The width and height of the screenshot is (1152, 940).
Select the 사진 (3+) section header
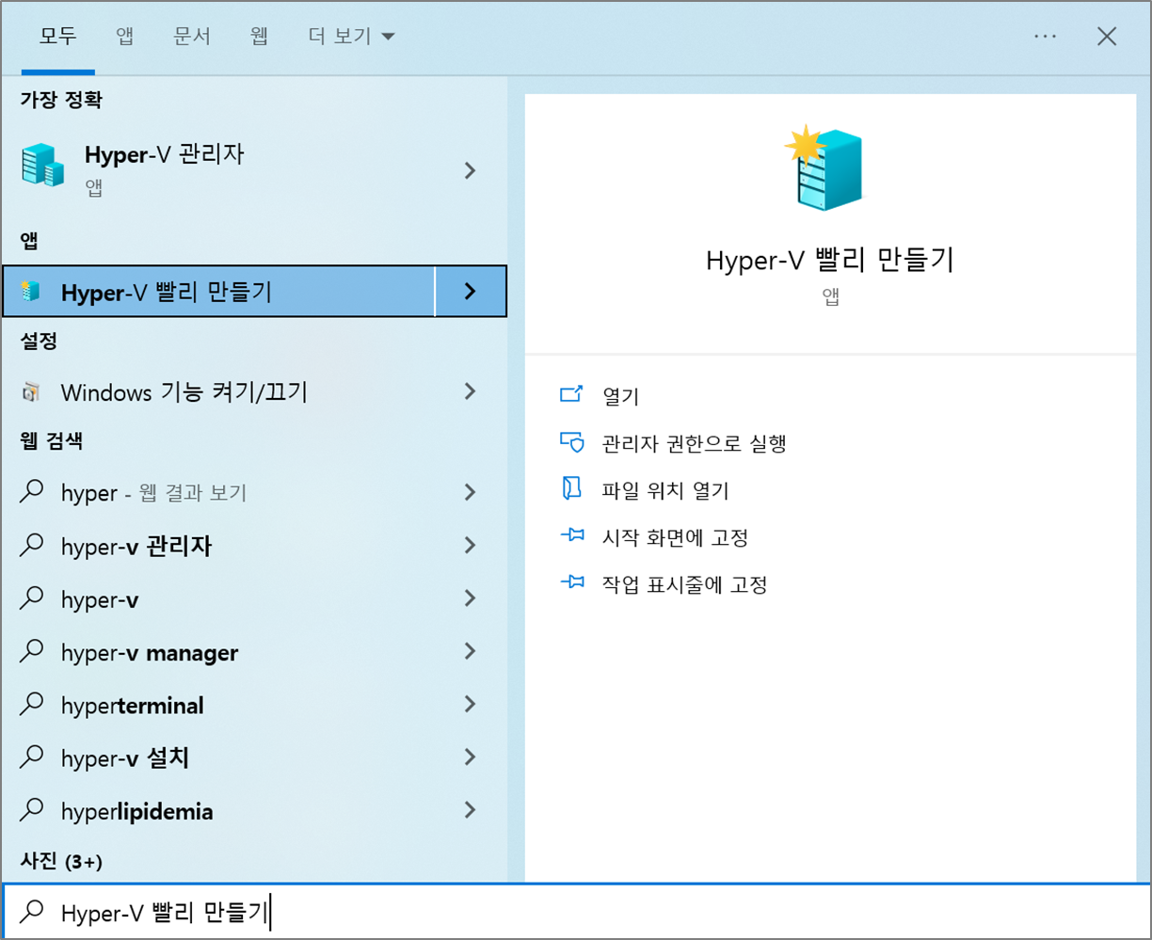click(60, 860)
